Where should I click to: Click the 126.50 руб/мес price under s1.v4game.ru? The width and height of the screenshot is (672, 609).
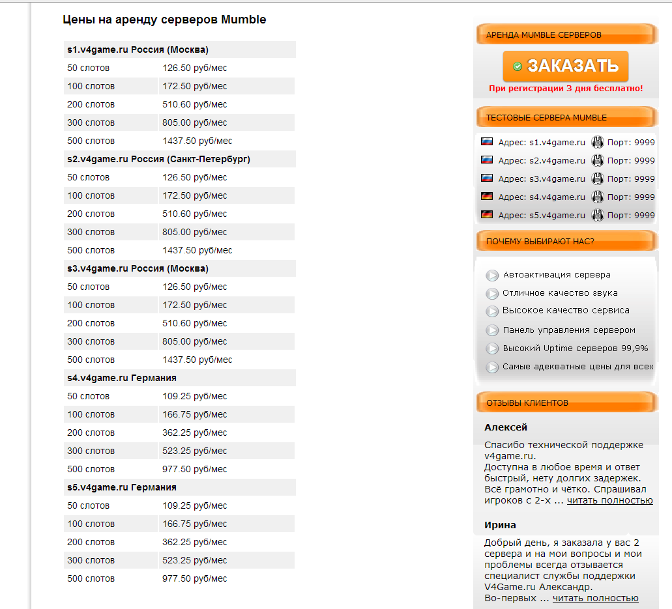click(195, 68)
